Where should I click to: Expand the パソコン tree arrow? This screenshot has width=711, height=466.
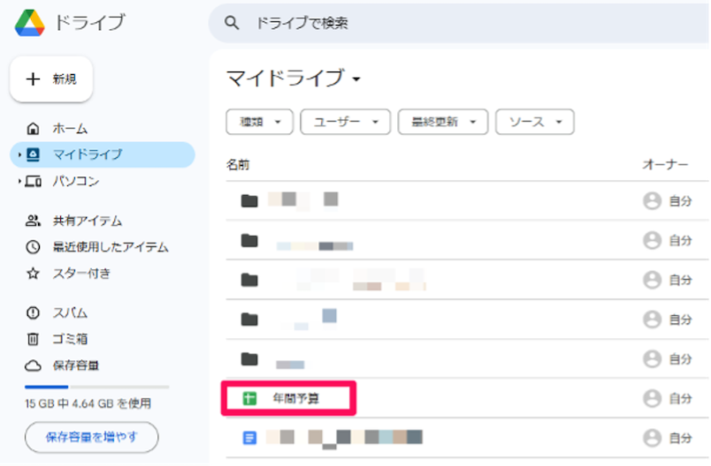click(19, 182)
